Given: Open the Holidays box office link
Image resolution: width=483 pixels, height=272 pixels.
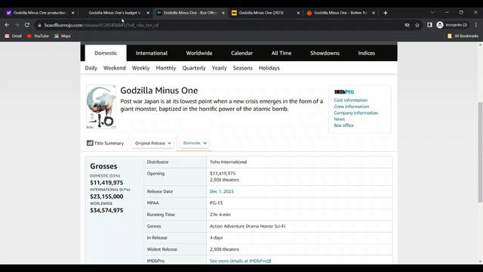Looking at the screenshot, I should (x=269, y=68).
